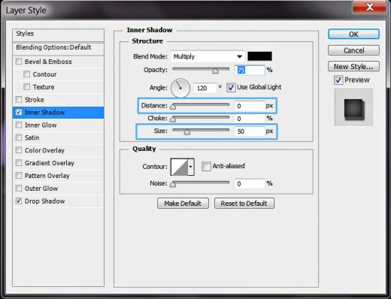Screen dimensions: 391x299
Task: Uncheck the Inner Shadow checkbox
Action: (x=19, y=112)
